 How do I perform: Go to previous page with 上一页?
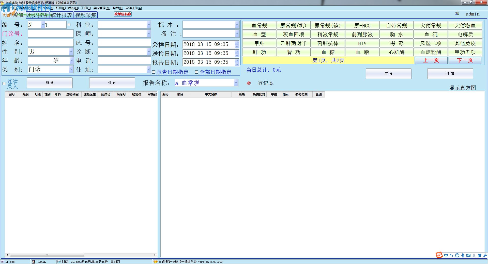click(431, 60)
